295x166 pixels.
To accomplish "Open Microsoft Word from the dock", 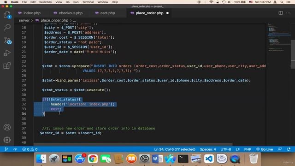I will click(x=157, y=159).
